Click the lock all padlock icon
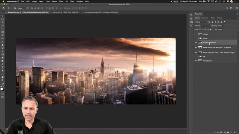 coord(211,29)
